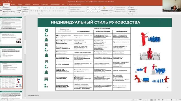Adjust the zoom slider in status bar
This screenshot has height=101, width=181.
click(172, 100)
